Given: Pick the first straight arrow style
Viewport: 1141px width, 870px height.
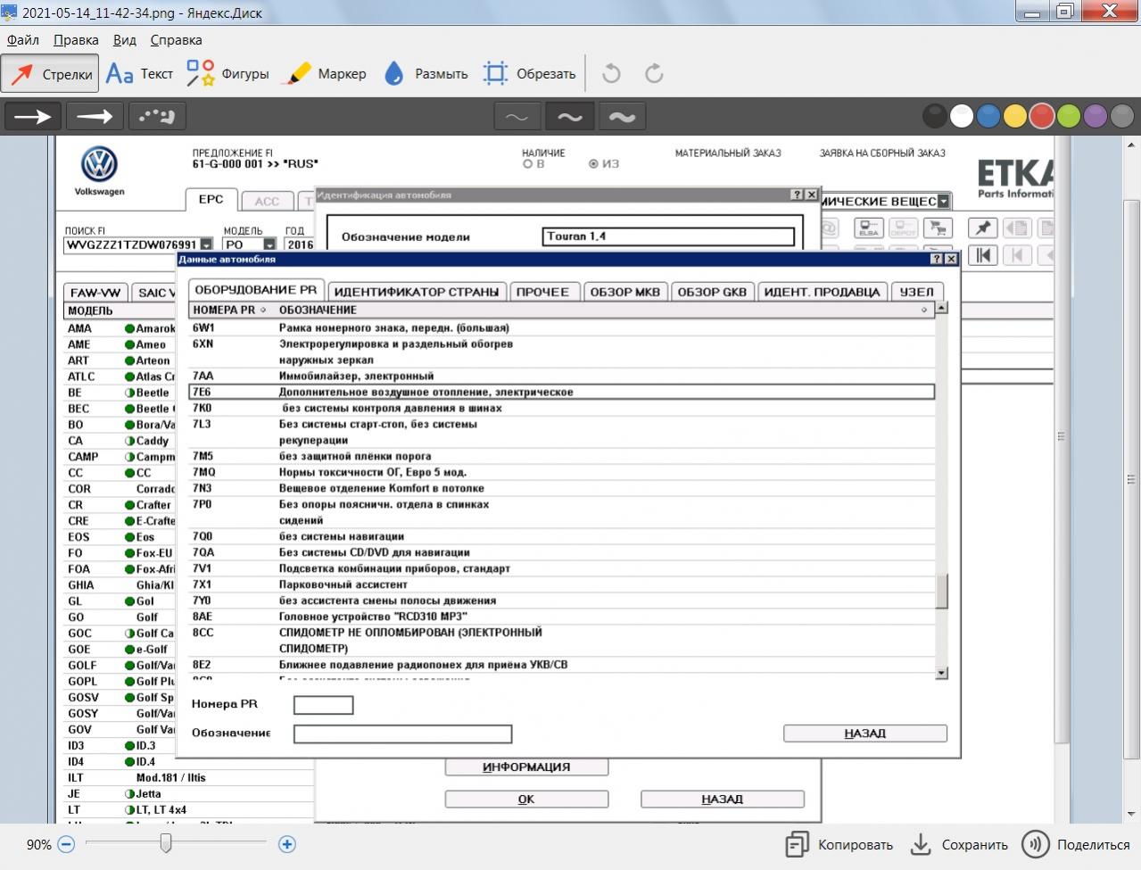Looking at the screenshot, I should pyautogui.click(x=33, y=117).
